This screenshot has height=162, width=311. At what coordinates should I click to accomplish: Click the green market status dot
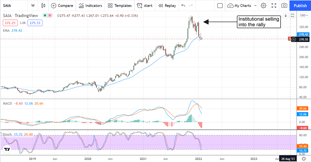[x=45, y=16]
